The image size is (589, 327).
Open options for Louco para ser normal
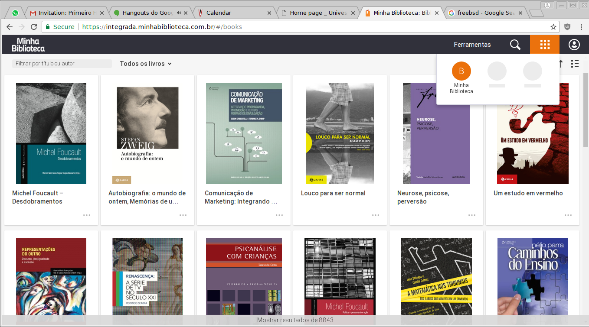click(376, 215)
